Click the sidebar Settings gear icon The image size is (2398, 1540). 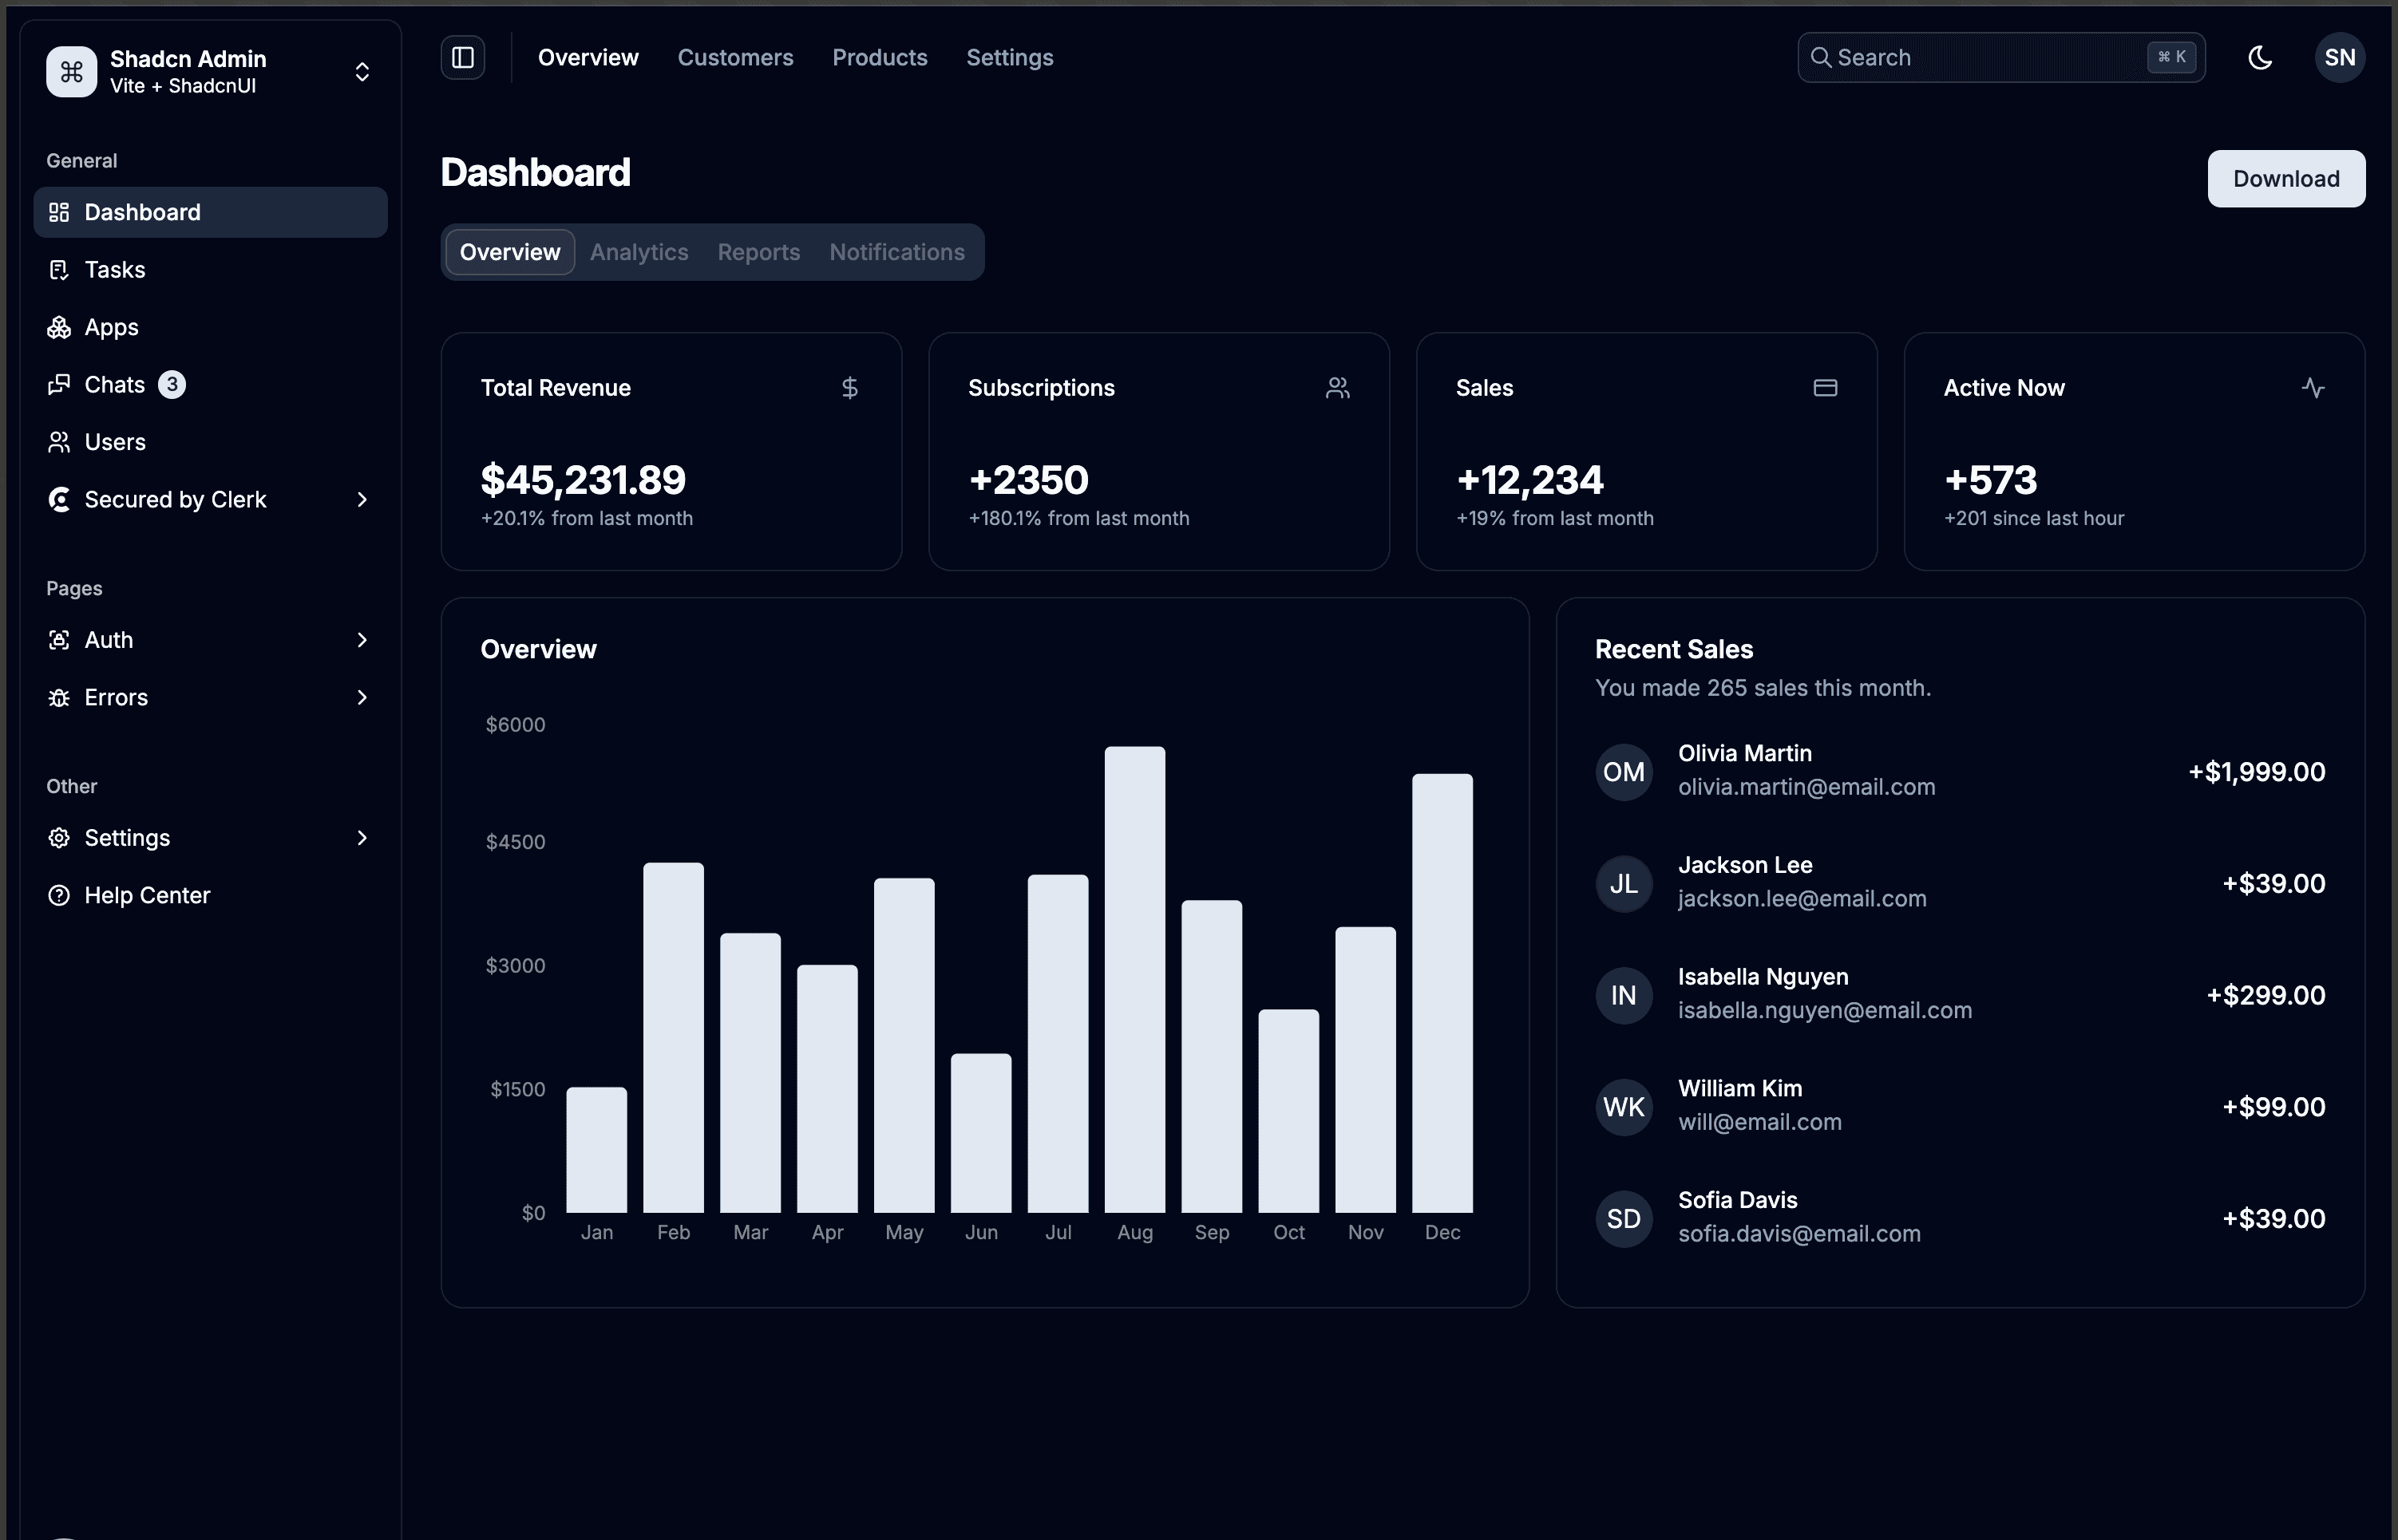pos(59,838)
